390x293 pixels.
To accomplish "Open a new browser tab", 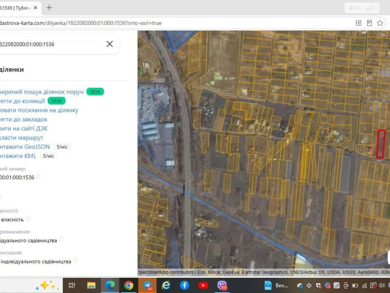I will tap(49, 8).
